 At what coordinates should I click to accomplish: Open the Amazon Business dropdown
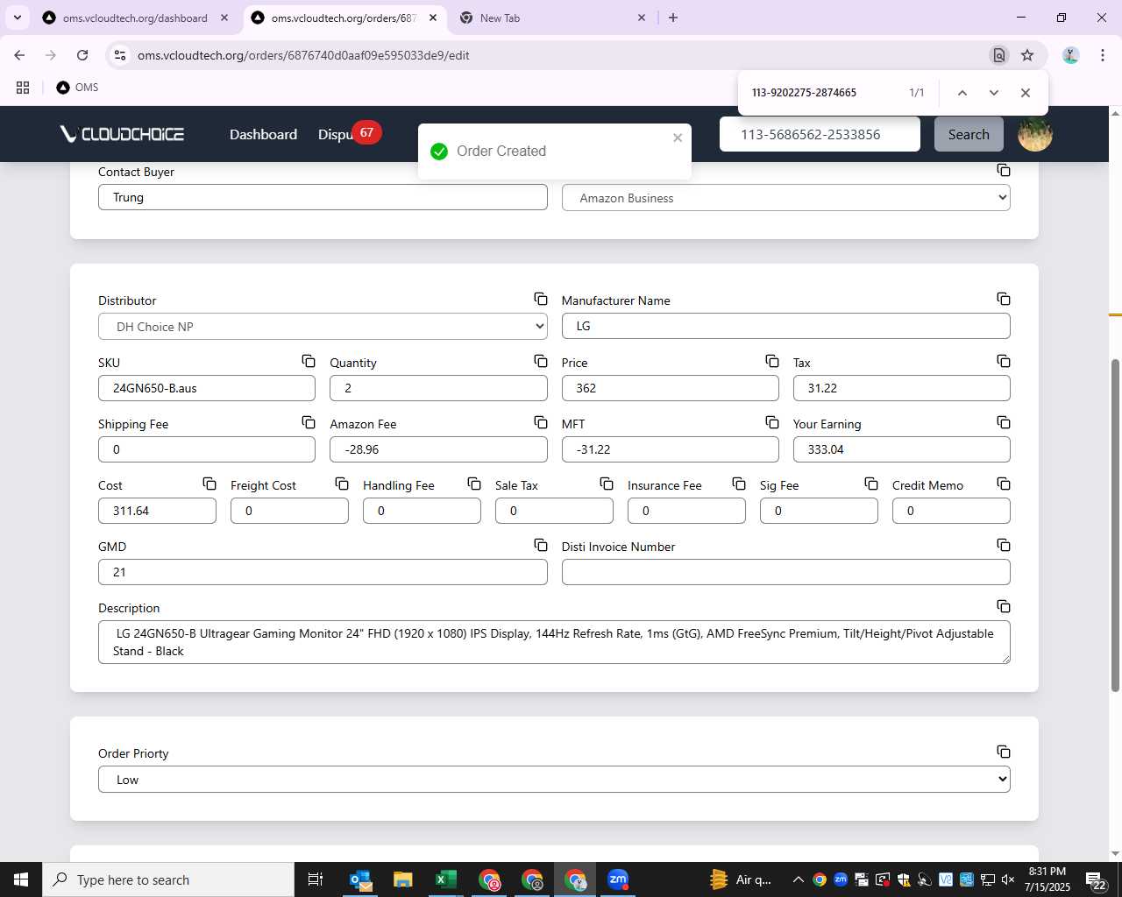click(785, 198)
